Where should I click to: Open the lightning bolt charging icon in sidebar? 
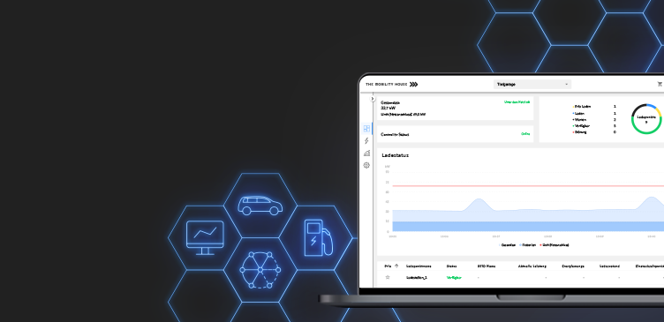pyautogui.click(x=366, y=141)
